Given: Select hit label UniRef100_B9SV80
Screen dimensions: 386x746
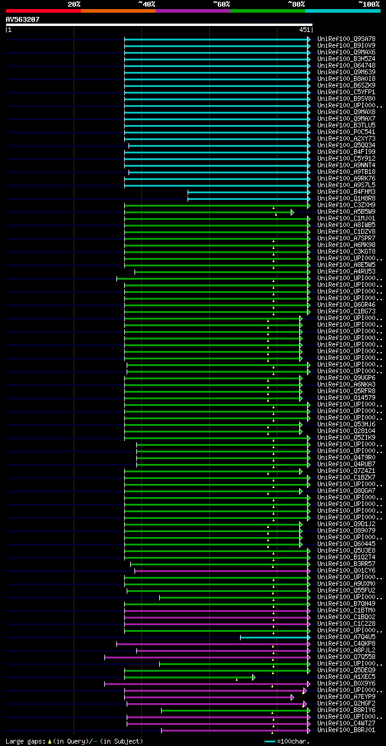Looking at the screenshot, I should click(346, 99).
